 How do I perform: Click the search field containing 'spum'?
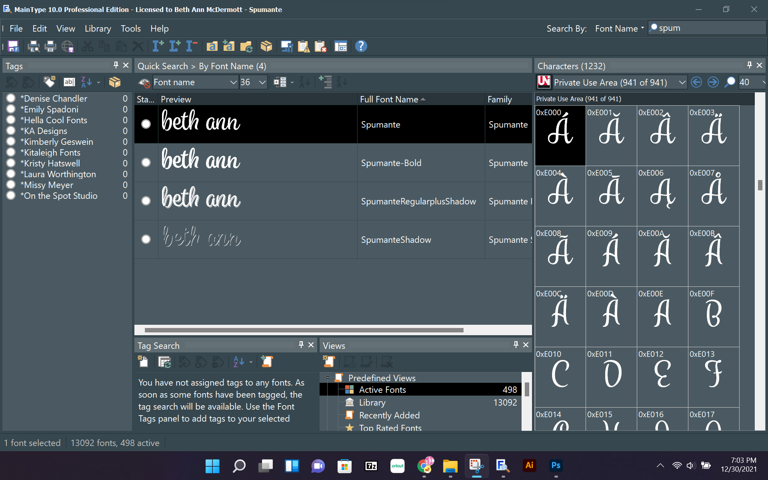(x=707, y=28)
